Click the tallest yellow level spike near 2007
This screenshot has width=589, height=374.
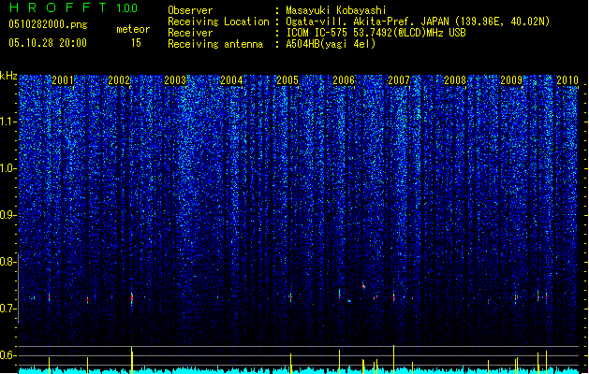(x=393, y=359)
